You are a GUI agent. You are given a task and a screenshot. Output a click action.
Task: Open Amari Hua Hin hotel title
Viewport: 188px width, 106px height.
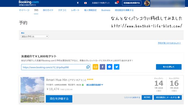tap(66, 80)
